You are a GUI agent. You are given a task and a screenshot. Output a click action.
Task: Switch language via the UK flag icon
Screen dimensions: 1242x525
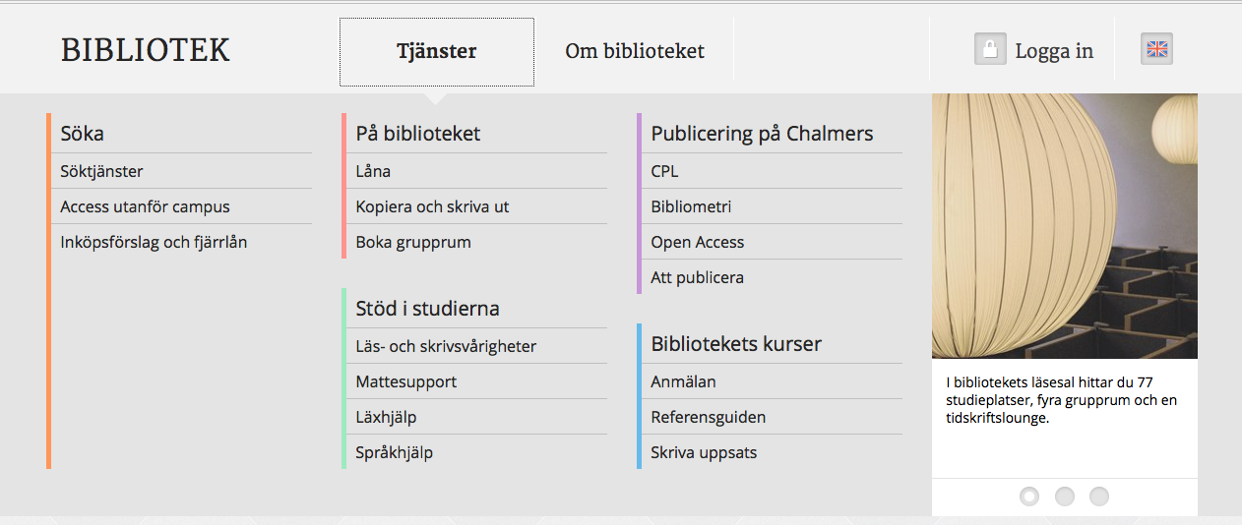(x=1156, y=49)
